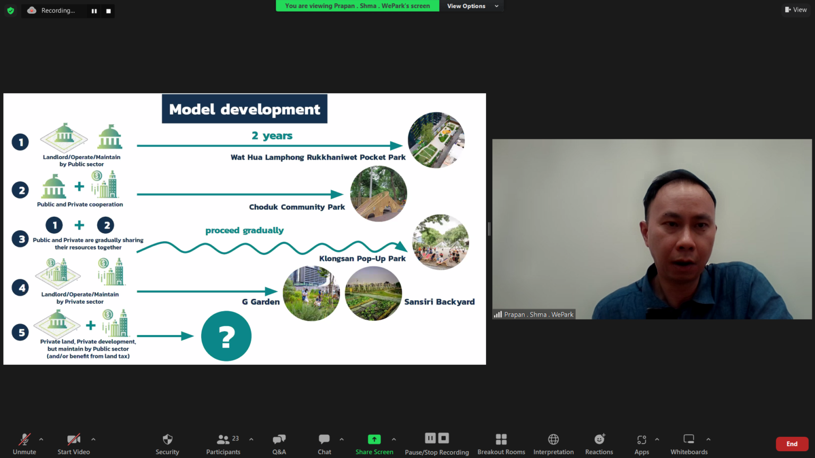This screenshot has height=458, width=815.
Task: Toggle Share Screen
Action: pos(374,443)
